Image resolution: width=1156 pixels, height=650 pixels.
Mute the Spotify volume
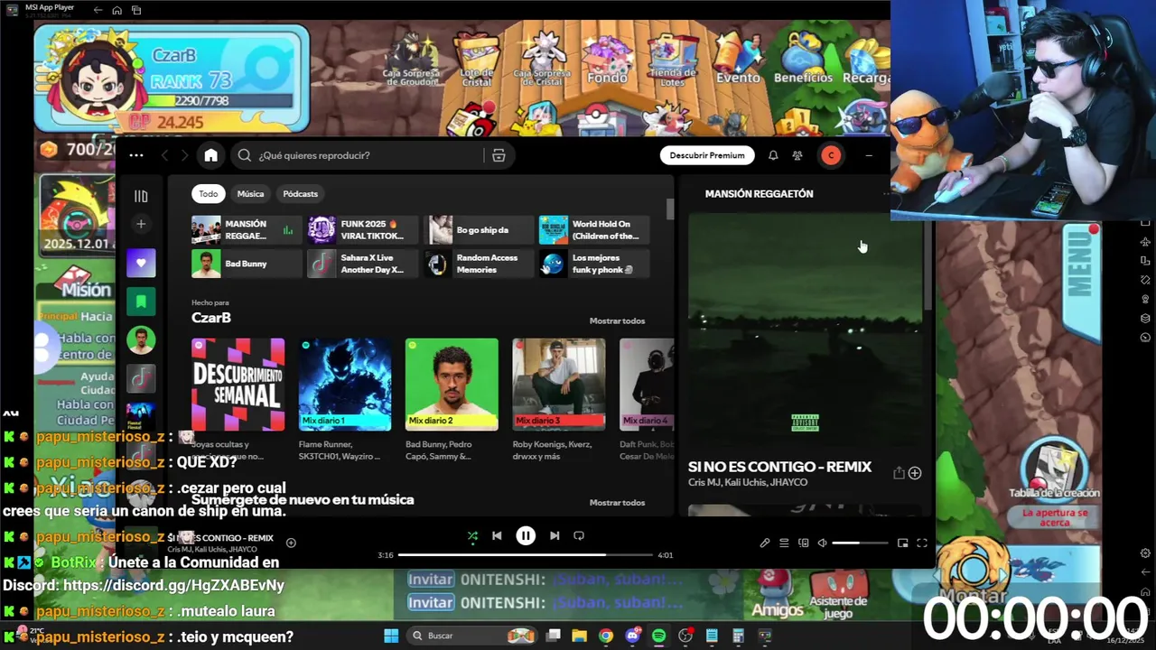tap(822, 543)
